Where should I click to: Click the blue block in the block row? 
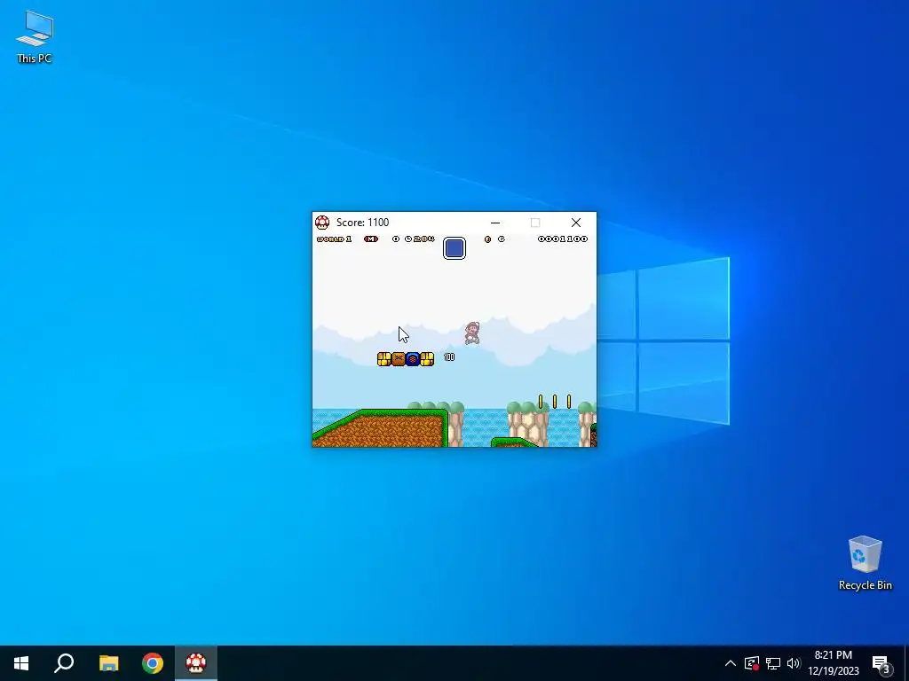tap(413, 359)
